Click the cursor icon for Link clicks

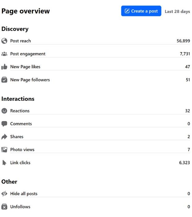(4, 163)
